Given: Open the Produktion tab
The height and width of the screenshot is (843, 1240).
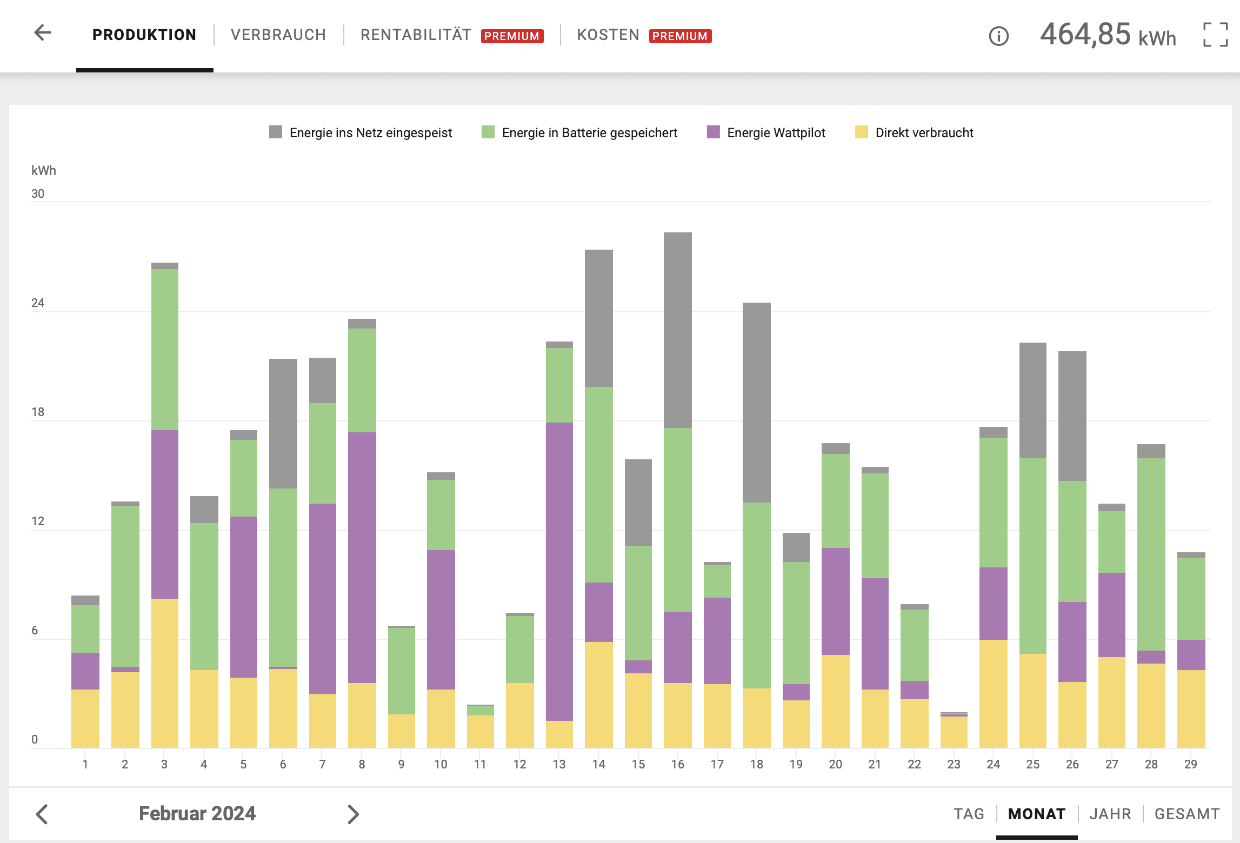Looking at the screenshot, I should [x=144, y=35].
